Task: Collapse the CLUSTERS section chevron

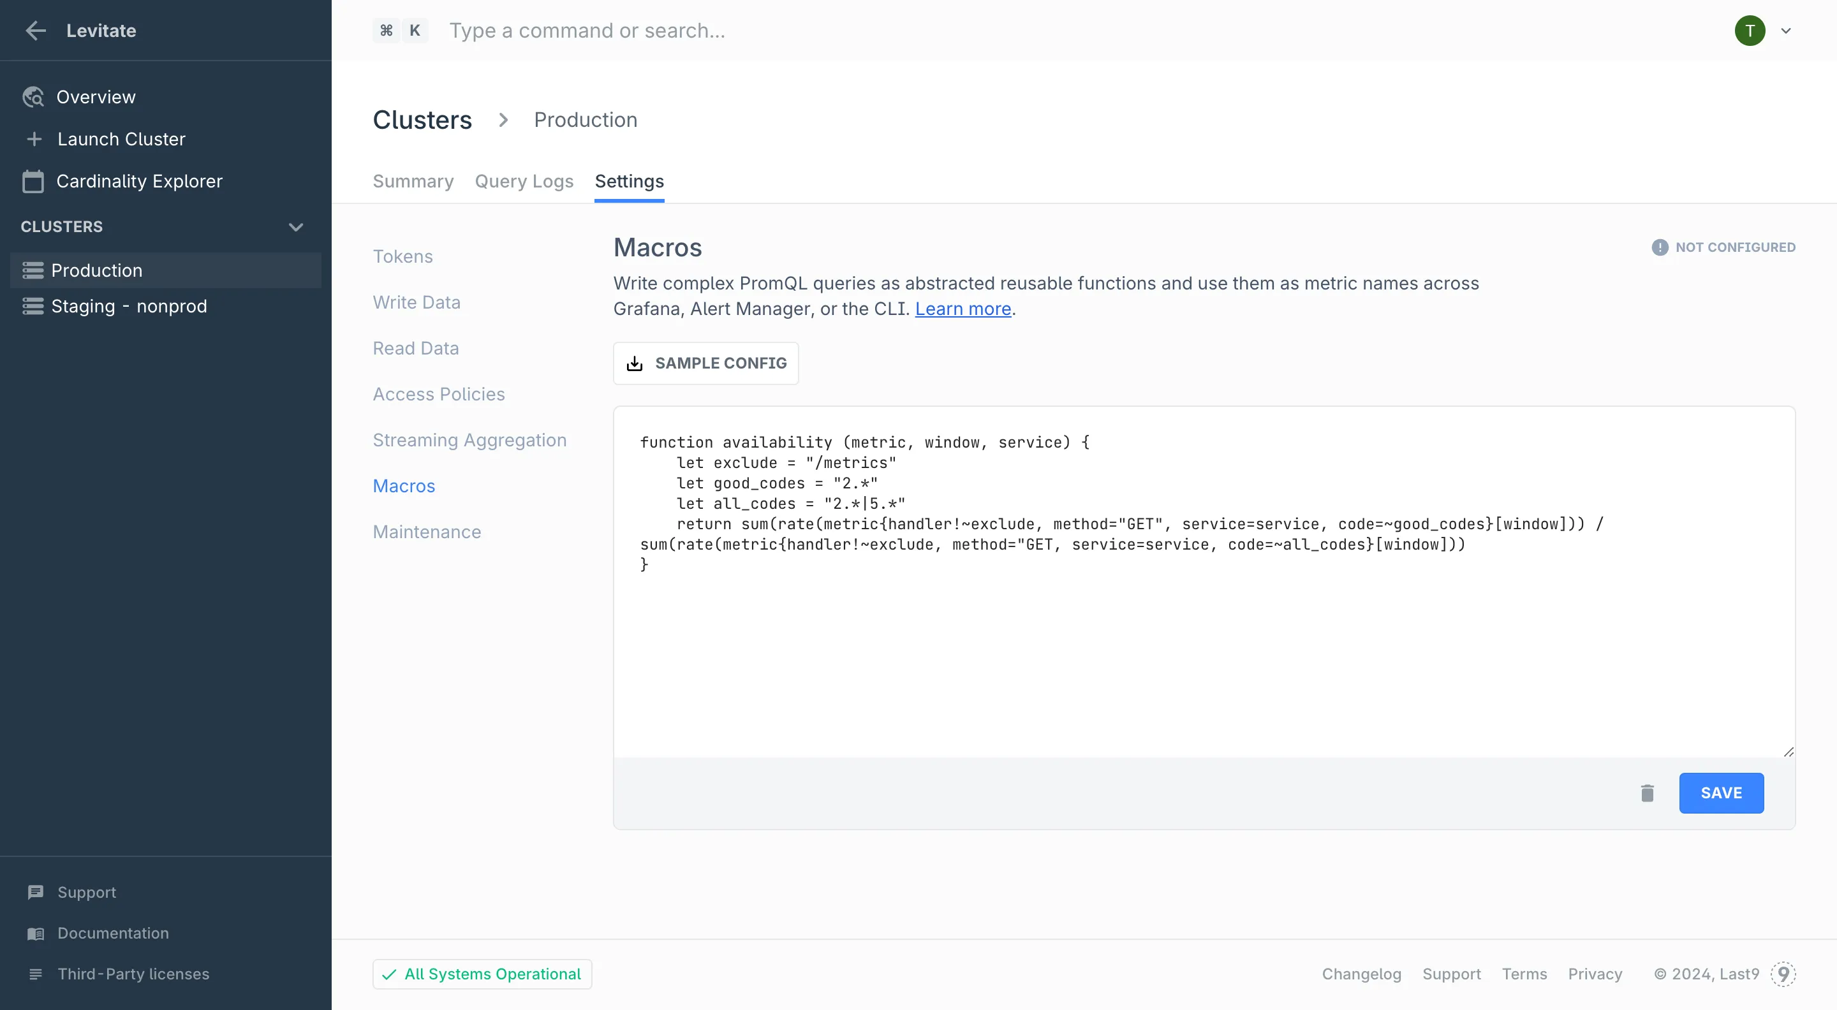Action: [x=296, y=226]
